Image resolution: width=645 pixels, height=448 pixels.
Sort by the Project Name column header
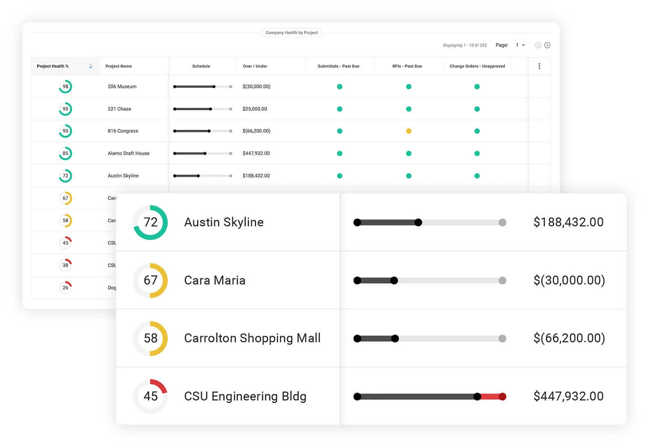[118, 66]
